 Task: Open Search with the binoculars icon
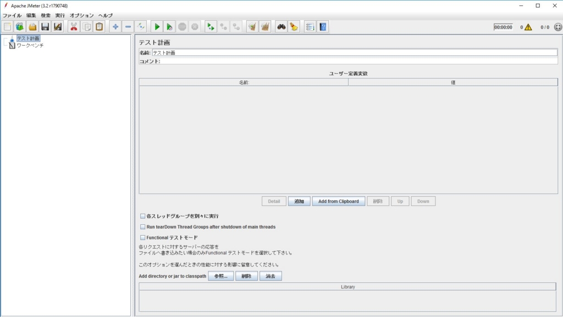coord(281,27)
